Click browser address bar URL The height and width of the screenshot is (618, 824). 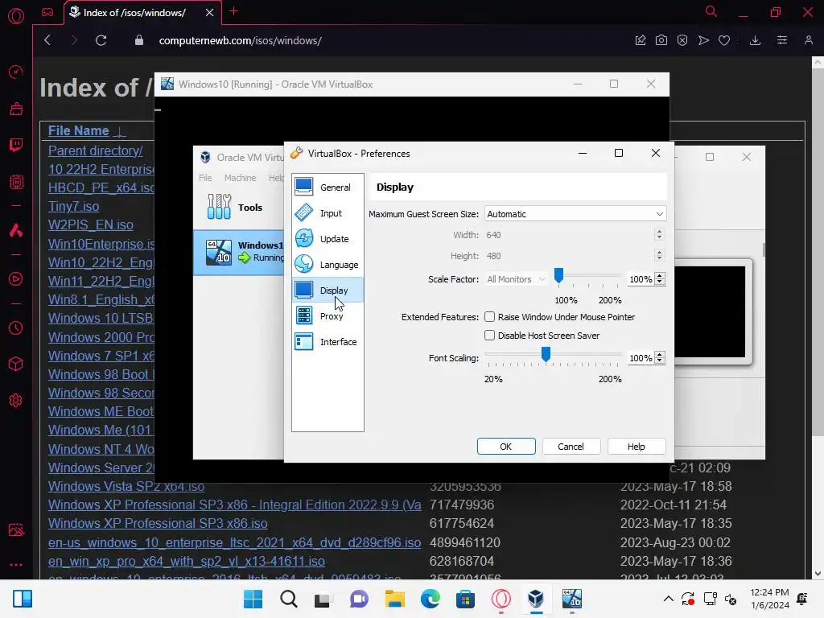(x=240, y=40)
